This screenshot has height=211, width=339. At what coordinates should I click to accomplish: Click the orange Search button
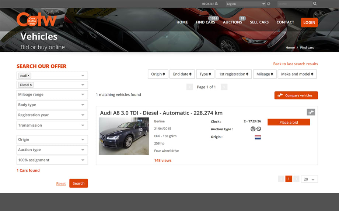pyautogui.click(x=79, y=183)
